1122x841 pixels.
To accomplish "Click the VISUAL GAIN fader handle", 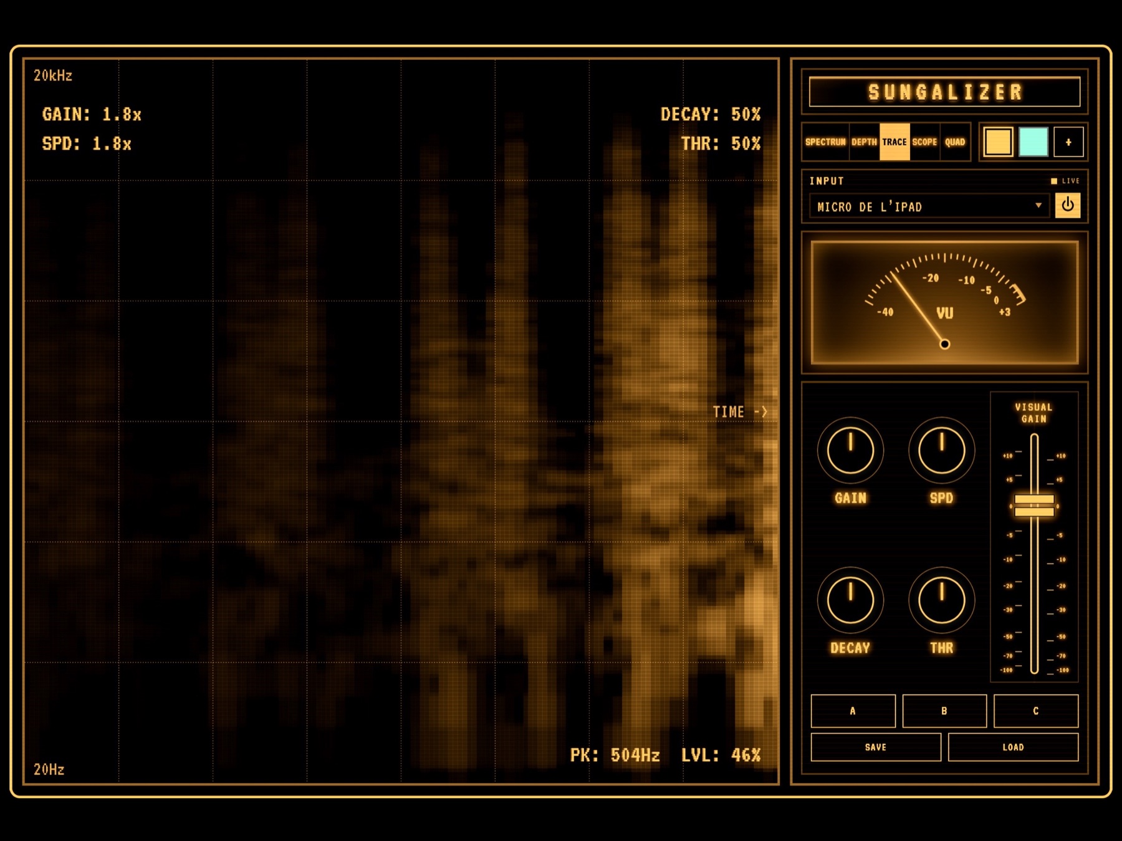I will pyautogui.click(x=1034, y=506).
